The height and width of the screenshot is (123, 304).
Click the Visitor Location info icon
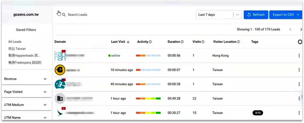238,42
